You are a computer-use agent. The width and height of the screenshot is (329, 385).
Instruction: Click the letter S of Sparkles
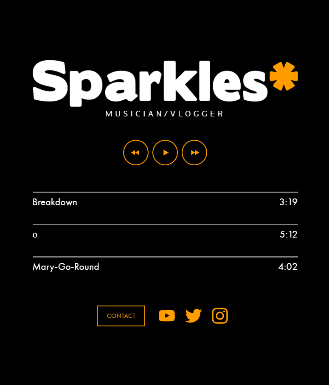tap(50, 81)
